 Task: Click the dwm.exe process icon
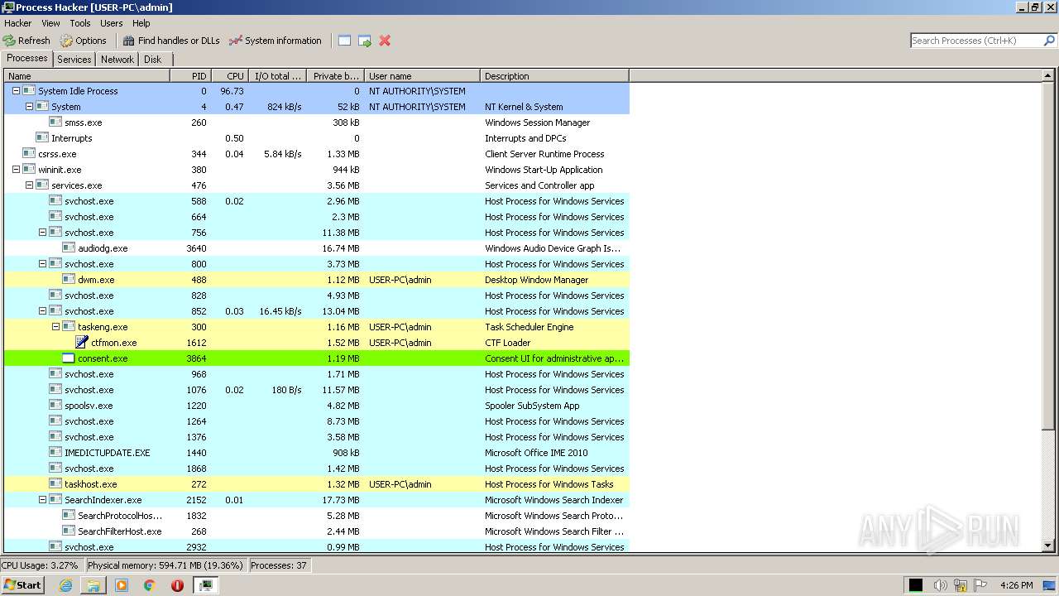point(69,280)
